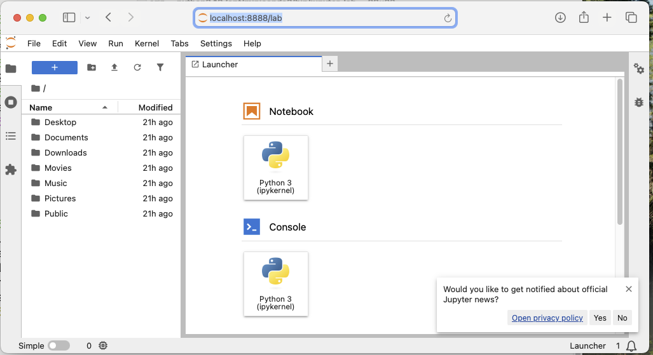The height and width of the screenshot is (355, 653).
Task: Open the Kernel menu
Action: coord(147,43)
